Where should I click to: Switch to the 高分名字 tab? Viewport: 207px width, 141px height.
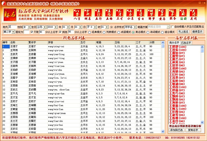[x=174, y=43]
